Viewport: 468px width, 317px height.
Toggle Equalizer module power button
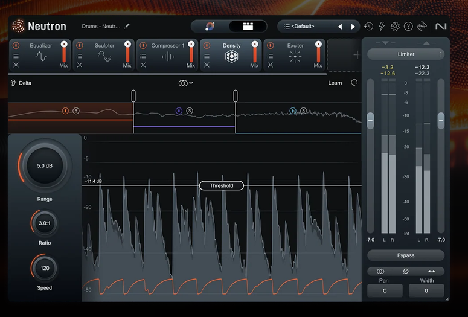(16, 45)
